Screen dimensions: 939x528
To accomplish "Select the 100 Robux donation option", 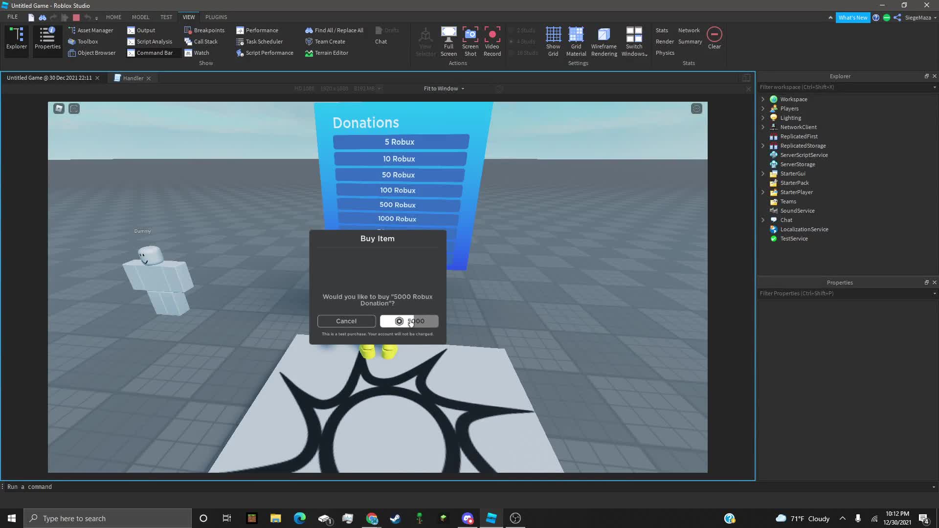I will (x=398, y=190).
